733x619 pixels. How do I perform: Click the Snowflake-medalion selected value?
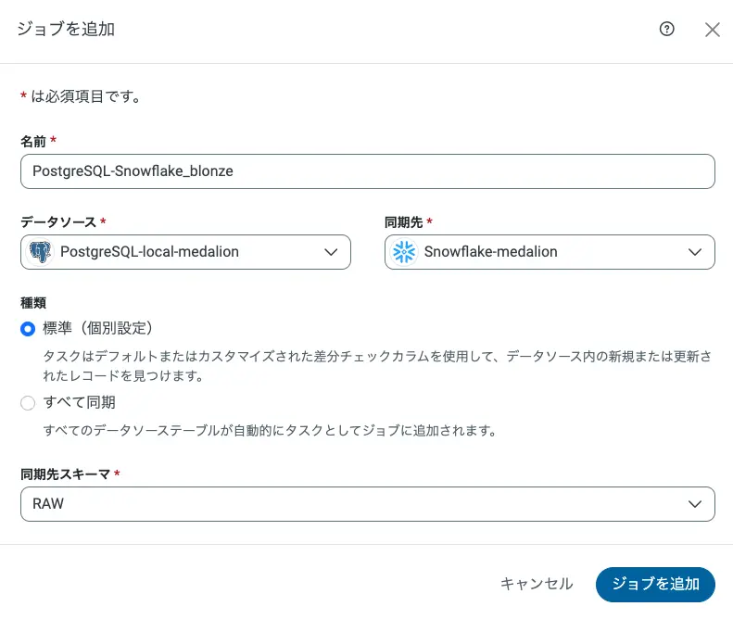pos(490,252)
